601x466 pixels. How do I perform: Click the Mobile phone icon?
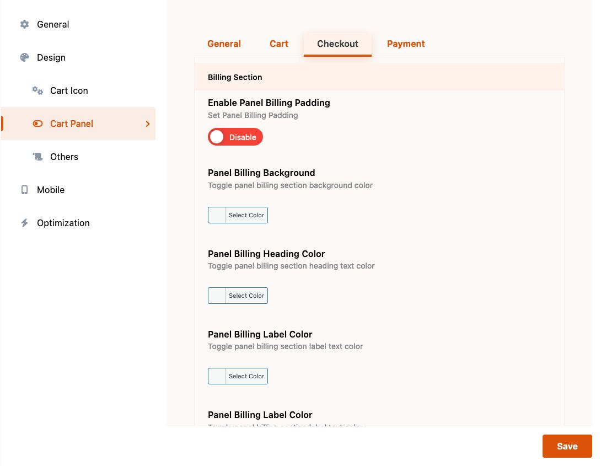pos(24,190)
